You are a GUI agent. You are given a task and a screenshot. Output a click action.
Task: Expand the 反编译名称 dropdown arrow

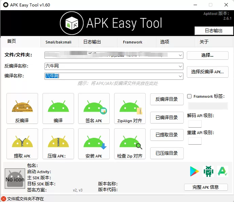pyautogui.click(x=180, y=66)
